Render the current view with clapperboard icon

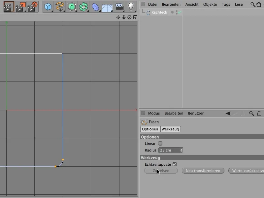pyautogui.click(x=9, y=7)
